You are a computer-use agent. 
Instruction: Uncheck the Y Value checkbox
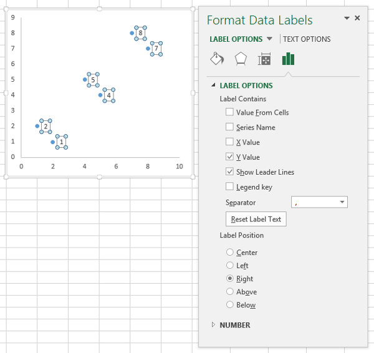tap(230, 157)
